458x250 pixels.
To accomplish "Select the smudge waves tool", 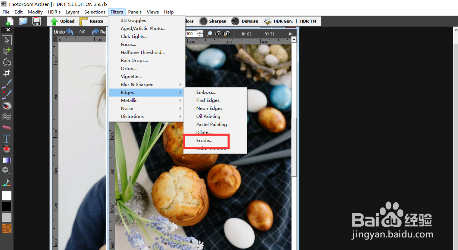I will tap(7, 116).
